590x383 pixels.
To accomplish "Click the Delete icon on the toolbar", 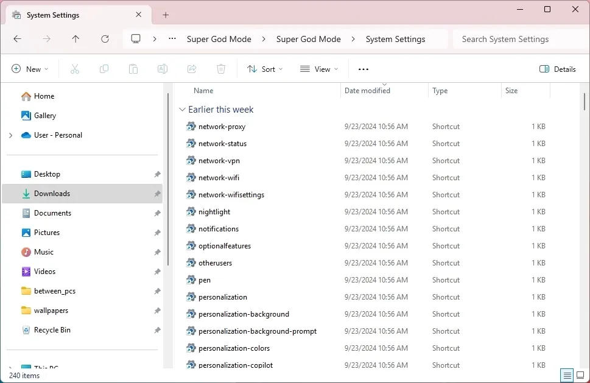I will pos(220,69).
